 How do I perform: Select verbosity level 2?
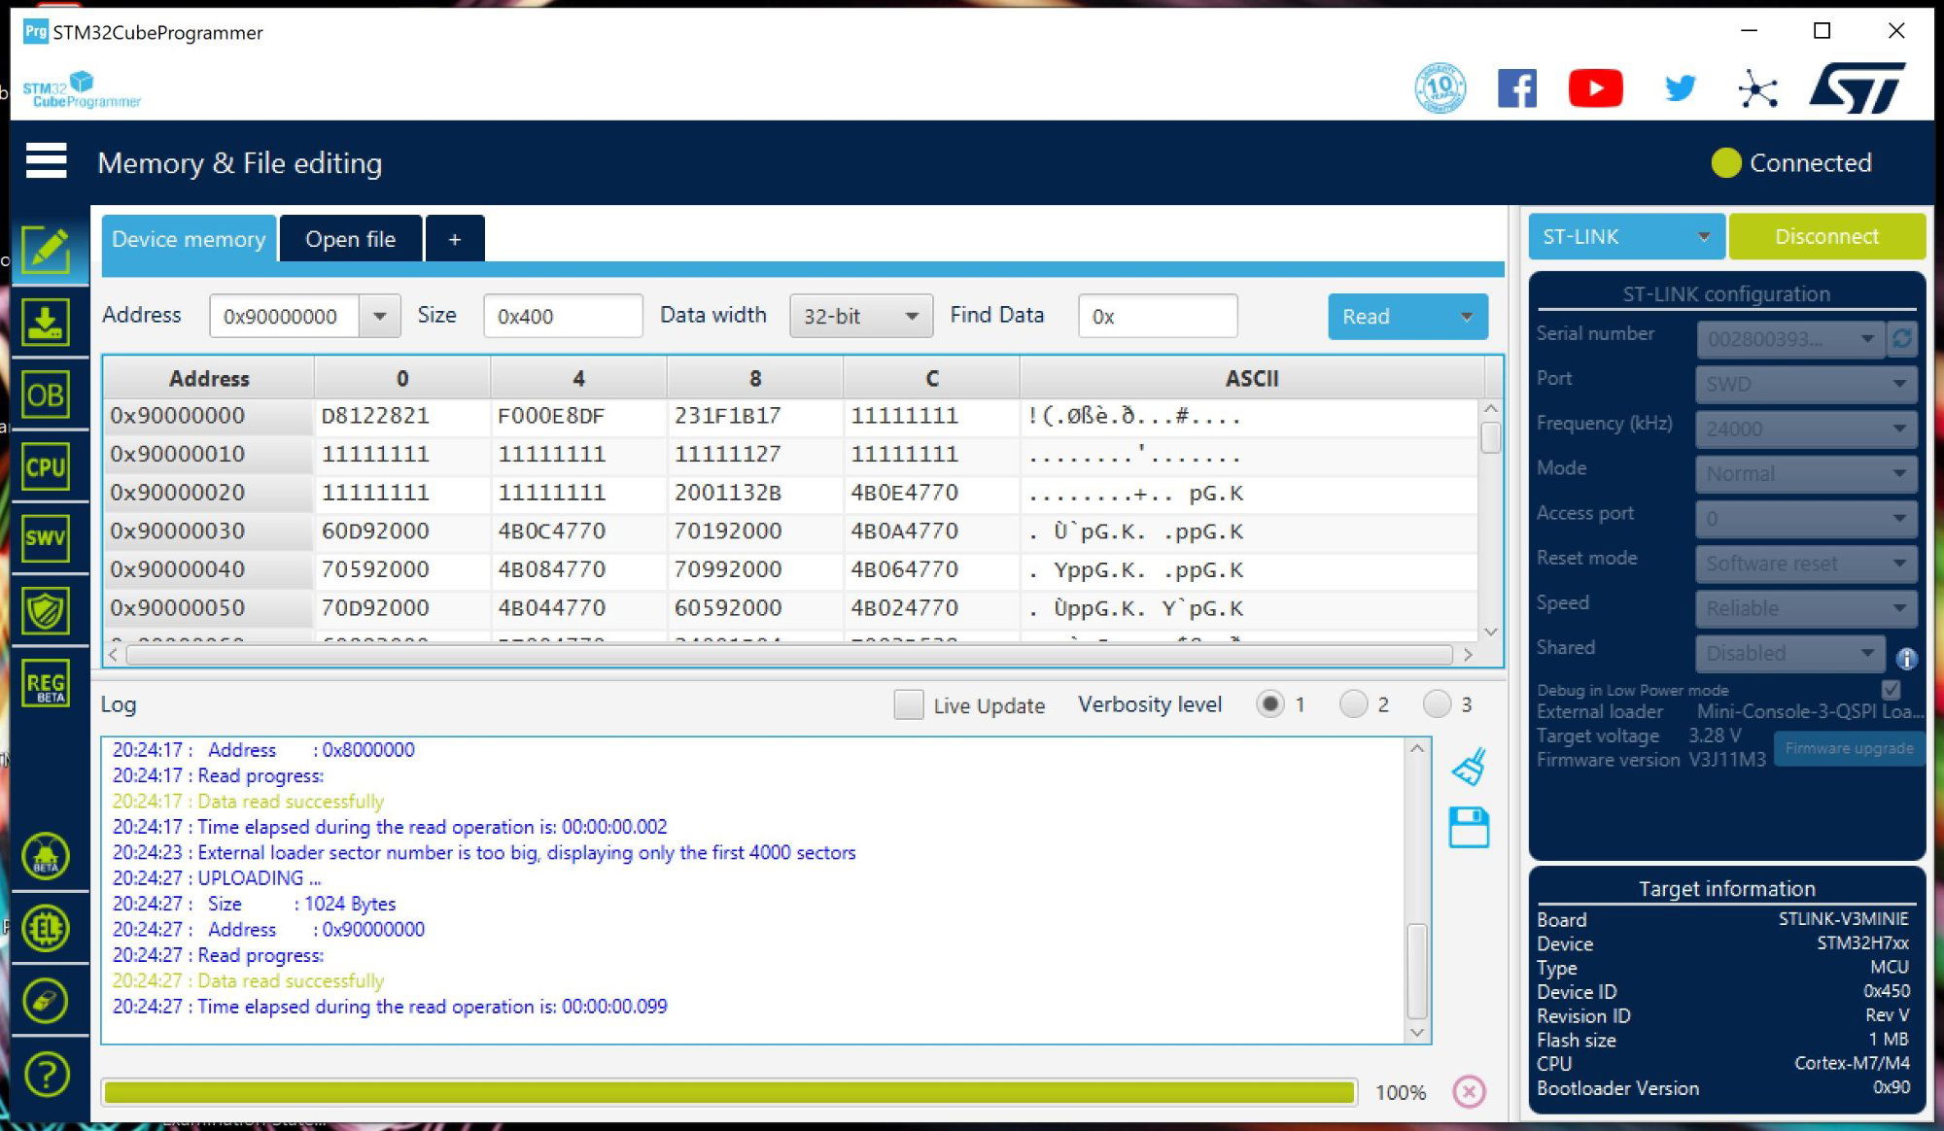point(1353,703)
